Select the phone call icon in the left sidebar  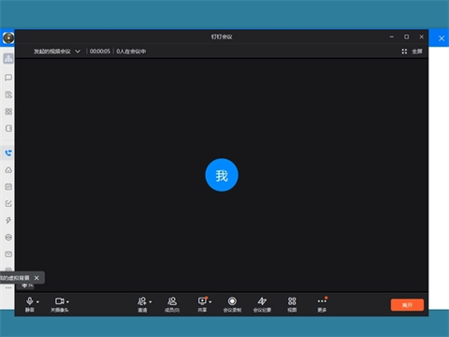click(8, 153)
